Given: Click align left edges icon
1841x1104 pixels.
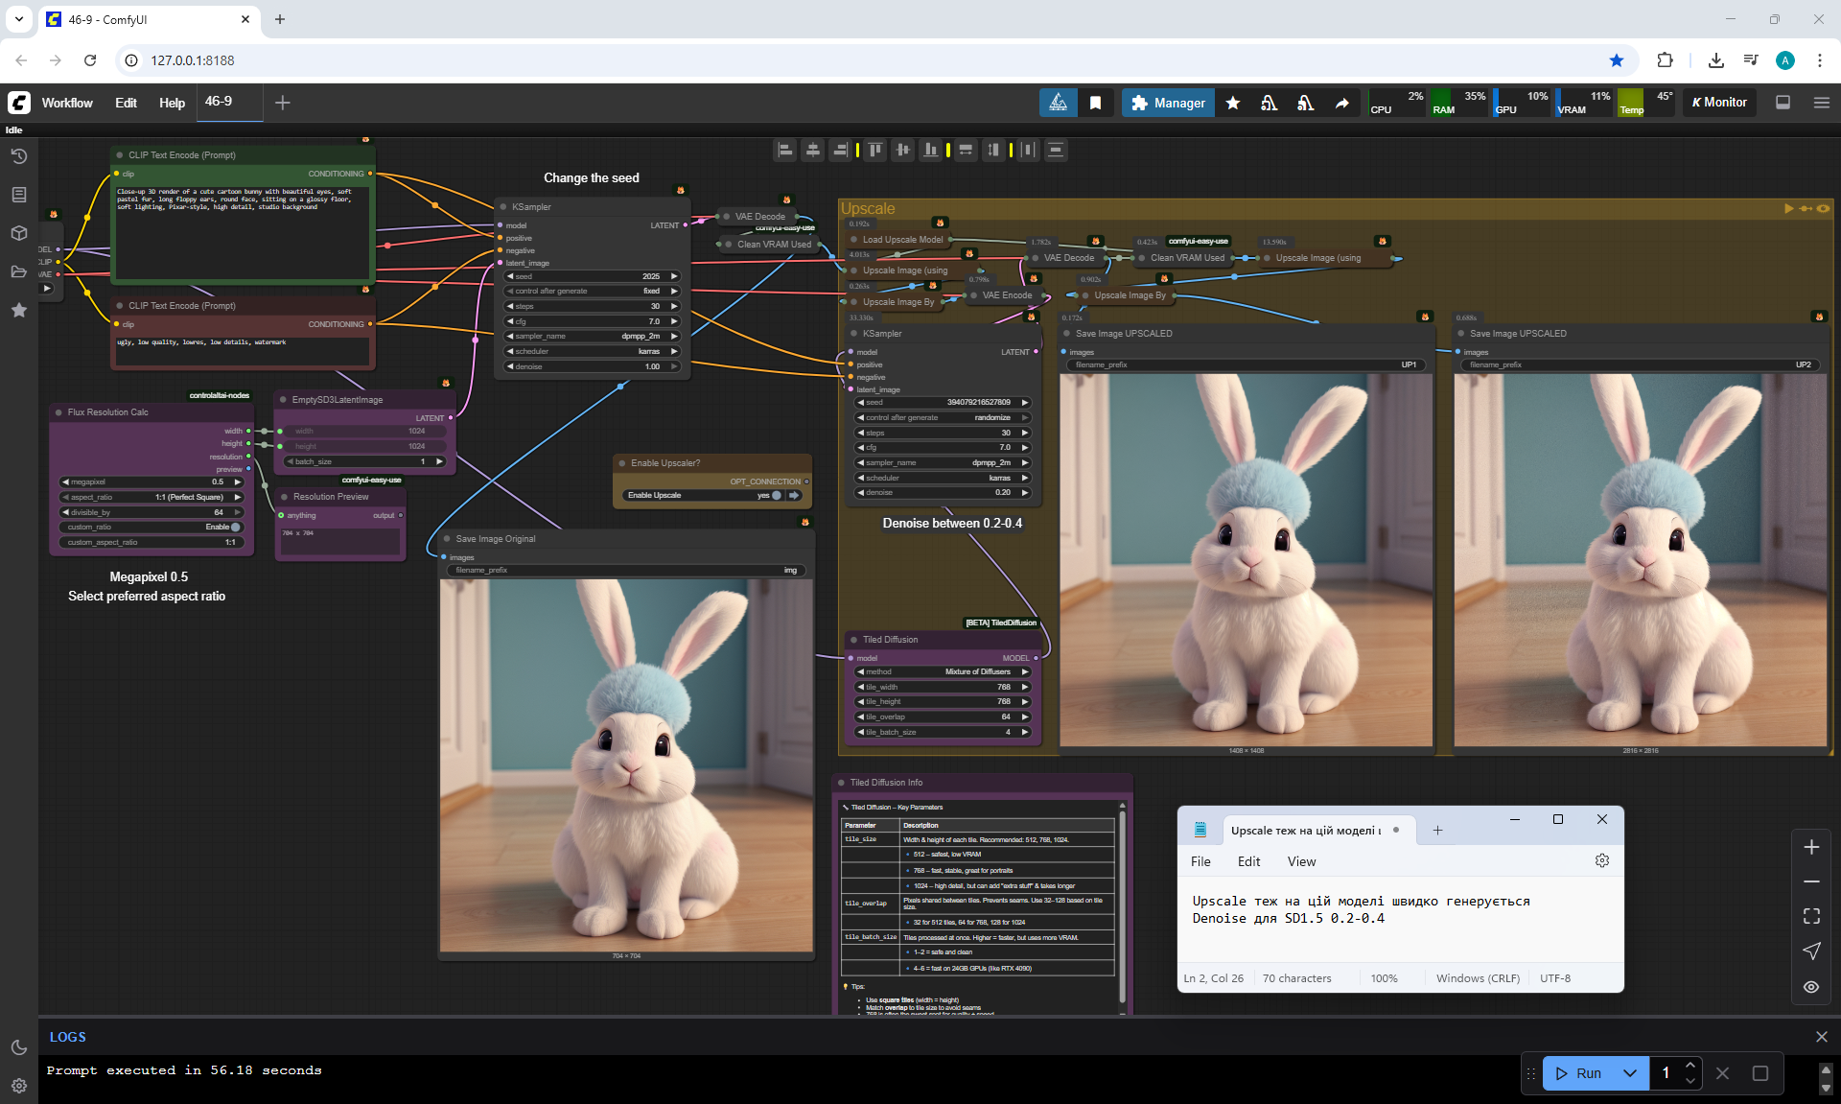Looking at the screenshot, I should coord(785,150).
